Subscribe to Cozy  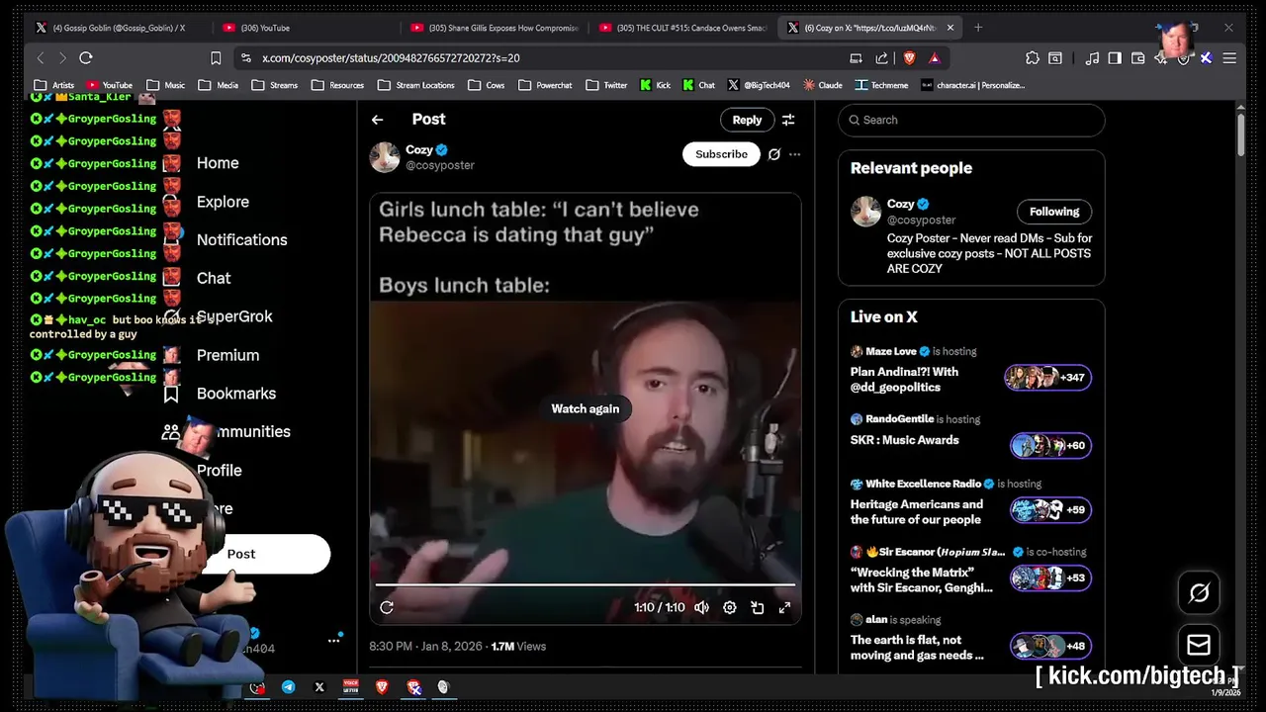point(721,154)
